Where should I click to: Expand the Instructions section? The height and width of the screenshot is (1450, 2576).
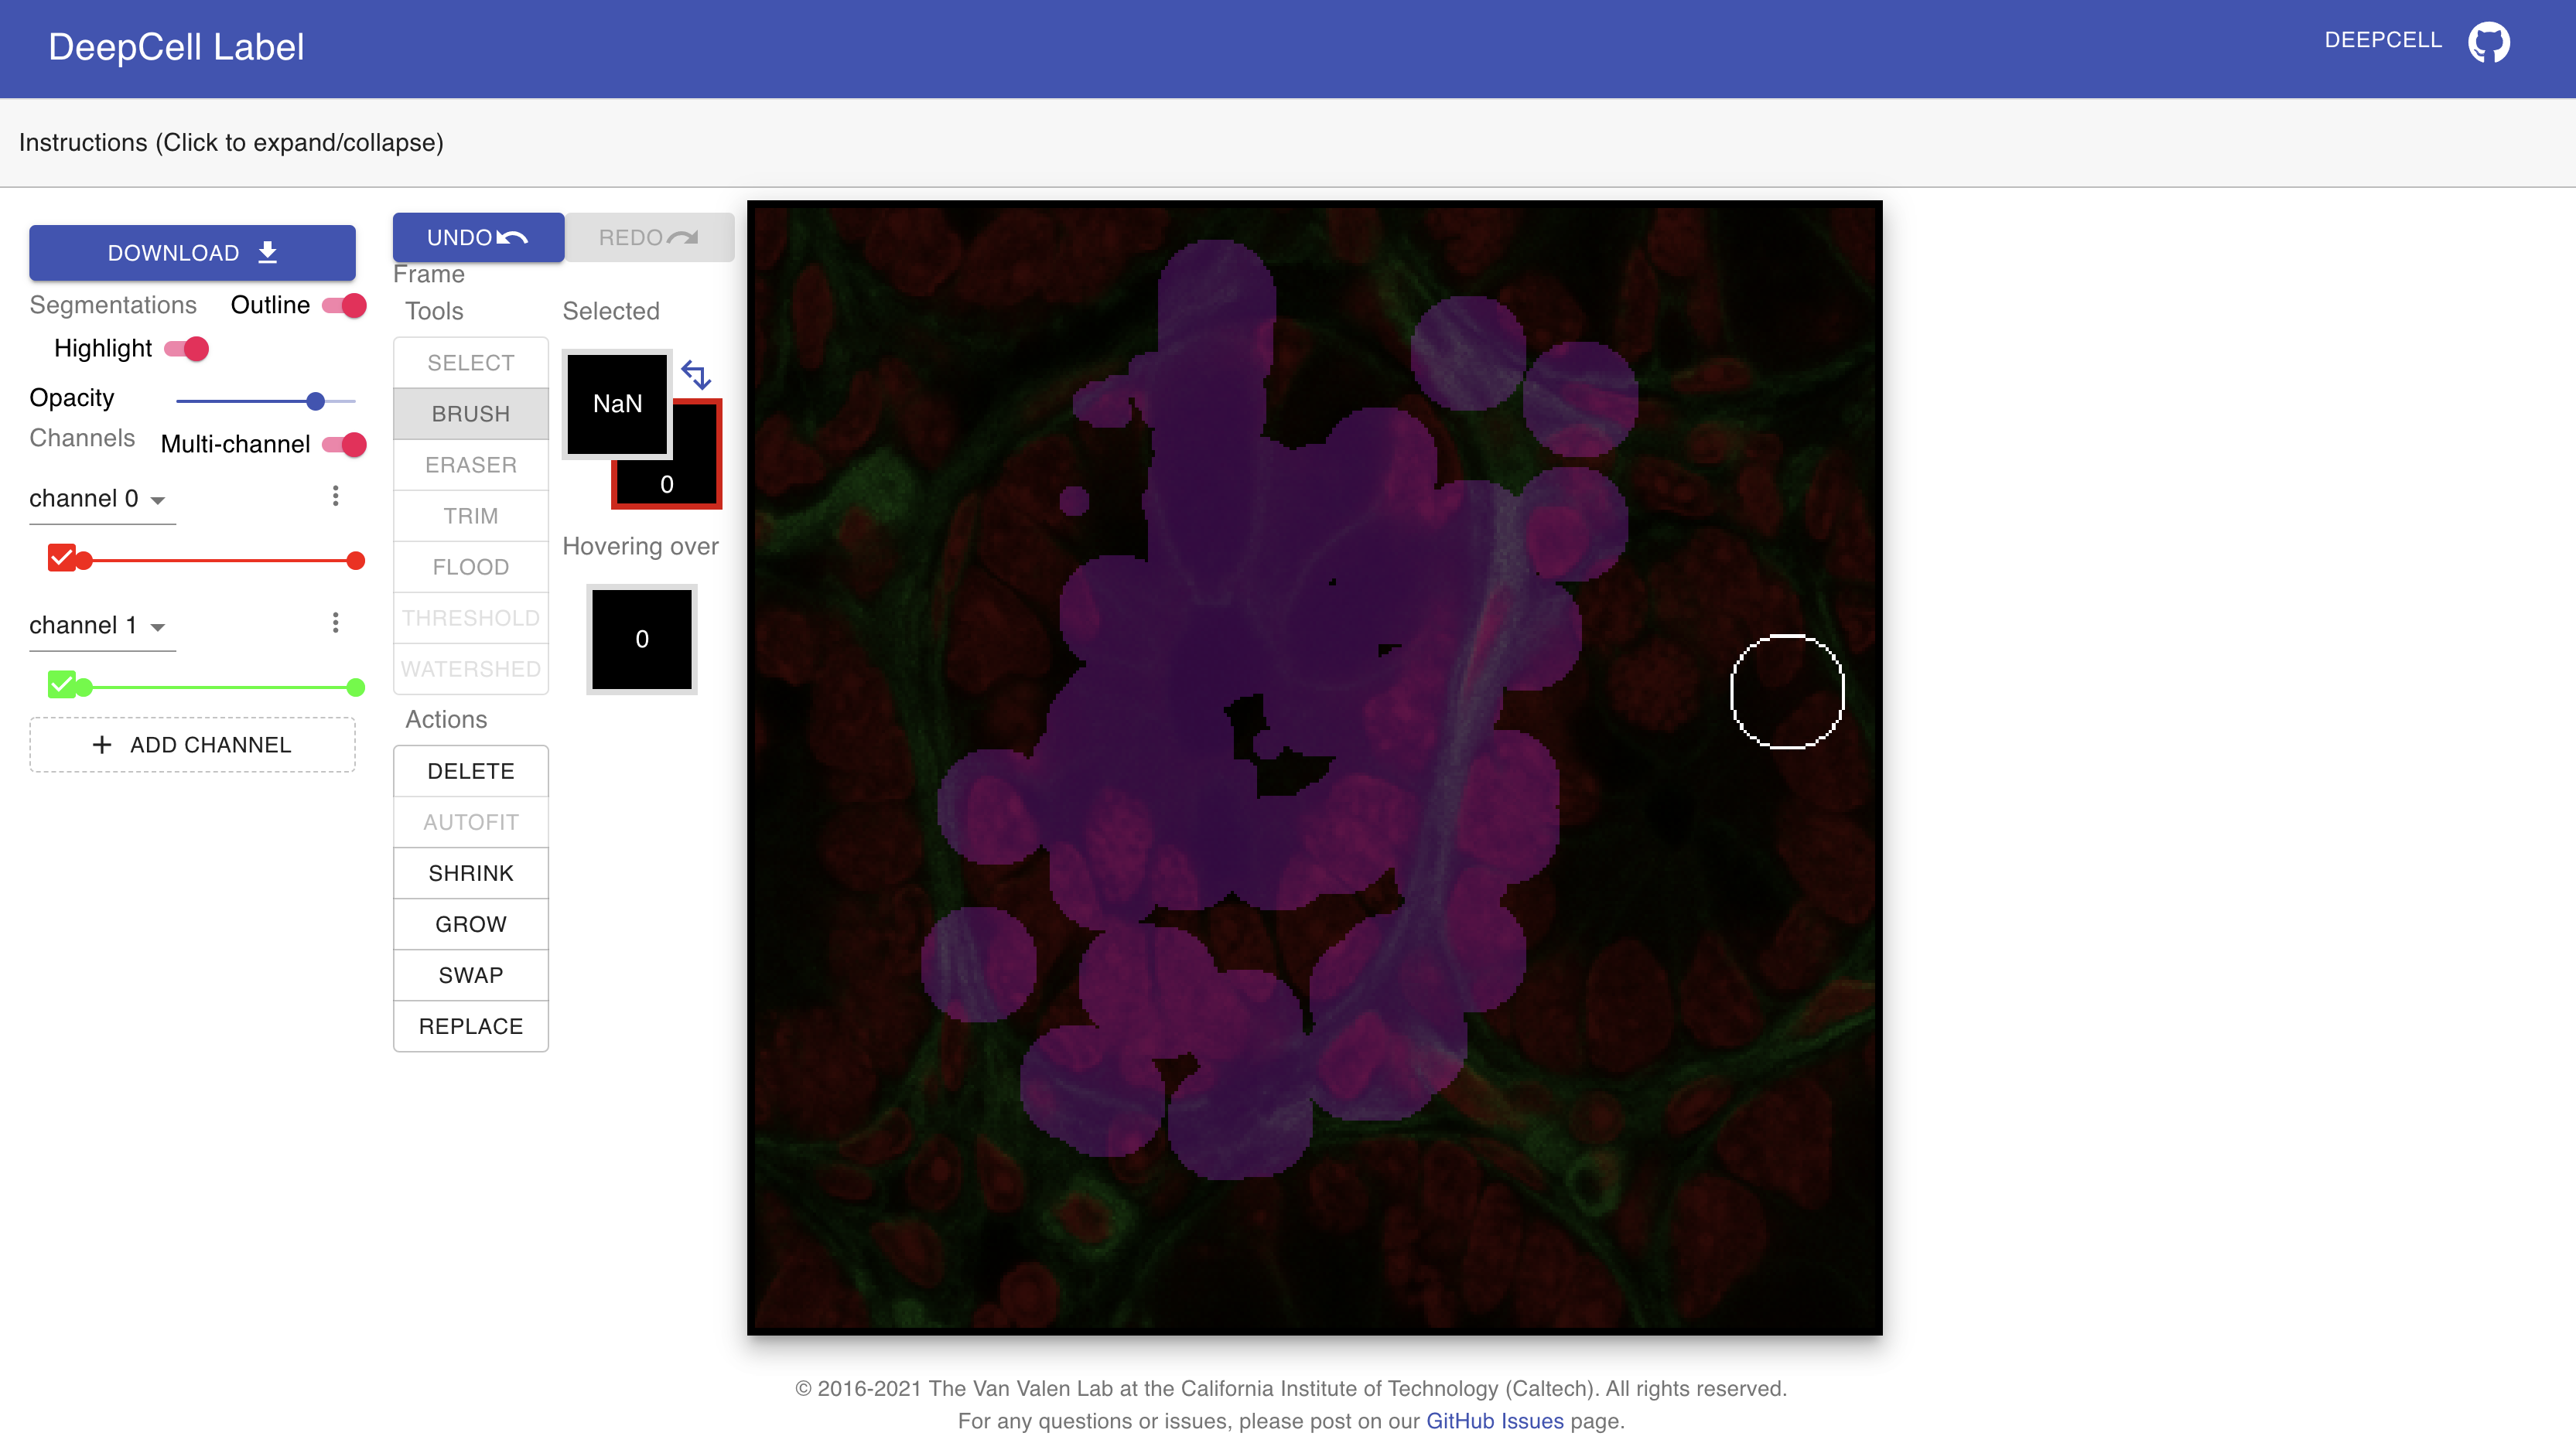click(231, 142)
